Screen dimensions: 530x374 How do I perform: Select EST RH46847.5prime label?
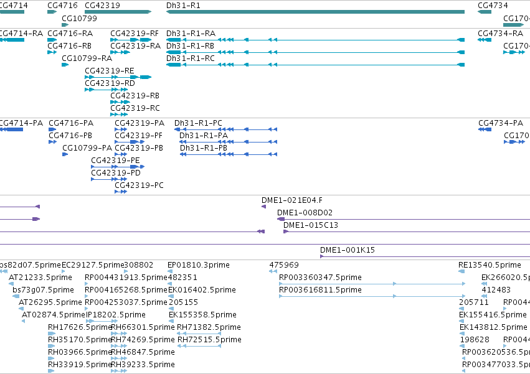(x=143, y=353)
